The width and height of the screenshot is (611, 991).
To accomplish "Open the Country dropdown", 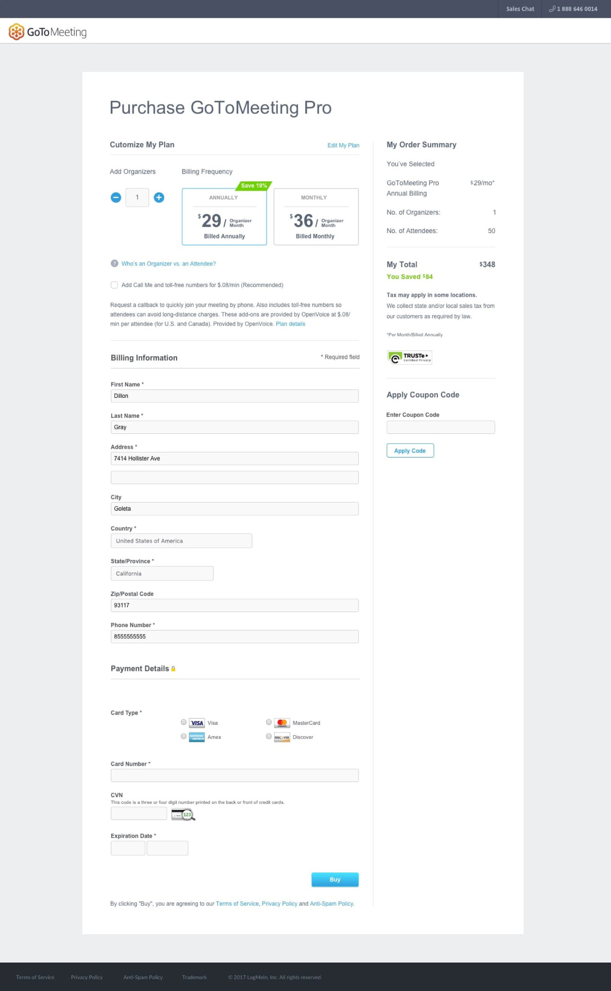I will pyautogui.click(x=181, y=541).
